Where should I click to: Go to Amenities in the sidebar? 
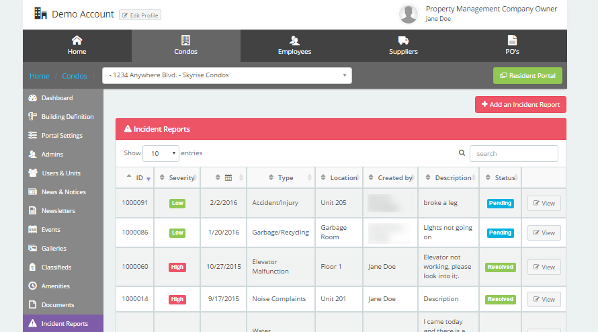(x=56, y=286)
